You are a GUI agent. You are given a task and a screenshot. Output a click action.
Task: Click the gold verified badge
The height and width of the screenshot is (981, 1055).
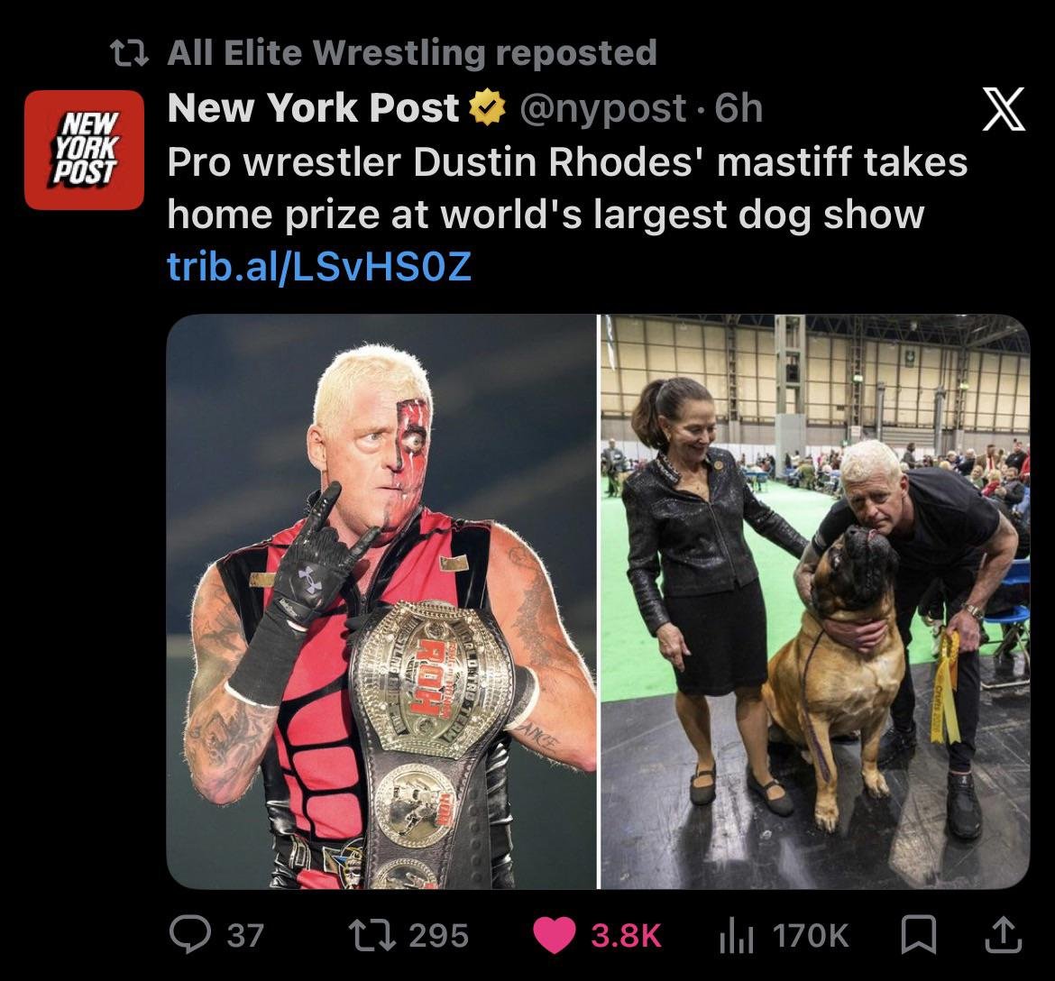(487, 108)
